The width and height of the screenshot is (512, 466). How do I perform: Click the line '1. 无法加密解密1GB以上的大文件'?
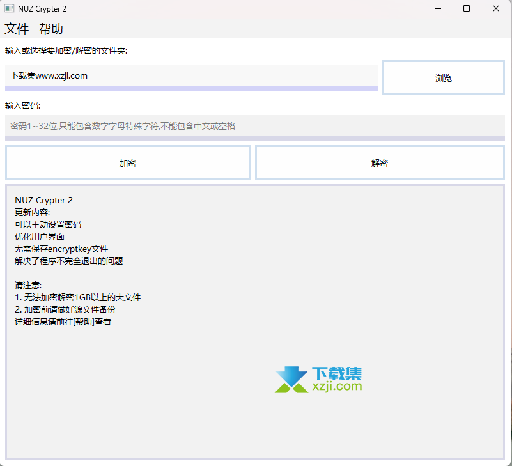click(x=78, y=297)
